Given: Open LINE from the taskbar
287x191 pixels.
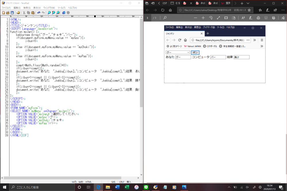Looking at the screenshot, I should point(146,187).
